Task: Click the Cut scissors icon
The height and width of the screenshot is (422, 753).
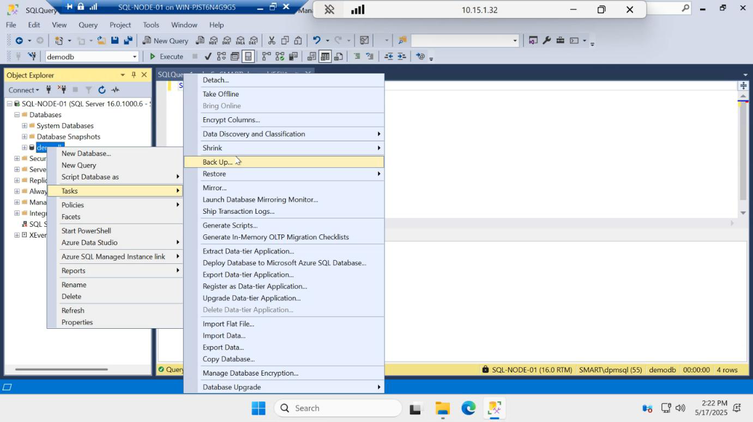Action: click(x=272, y=40)
